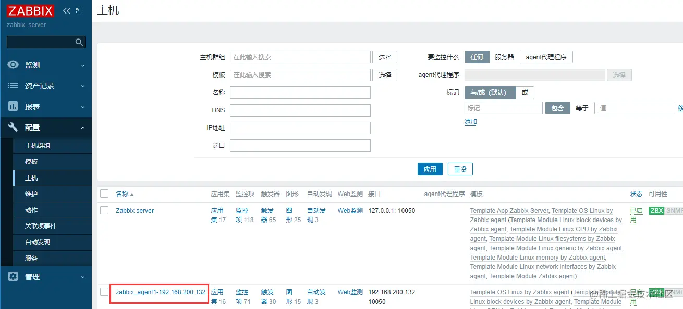Click the 模板 search input

[x=300, y=75]
